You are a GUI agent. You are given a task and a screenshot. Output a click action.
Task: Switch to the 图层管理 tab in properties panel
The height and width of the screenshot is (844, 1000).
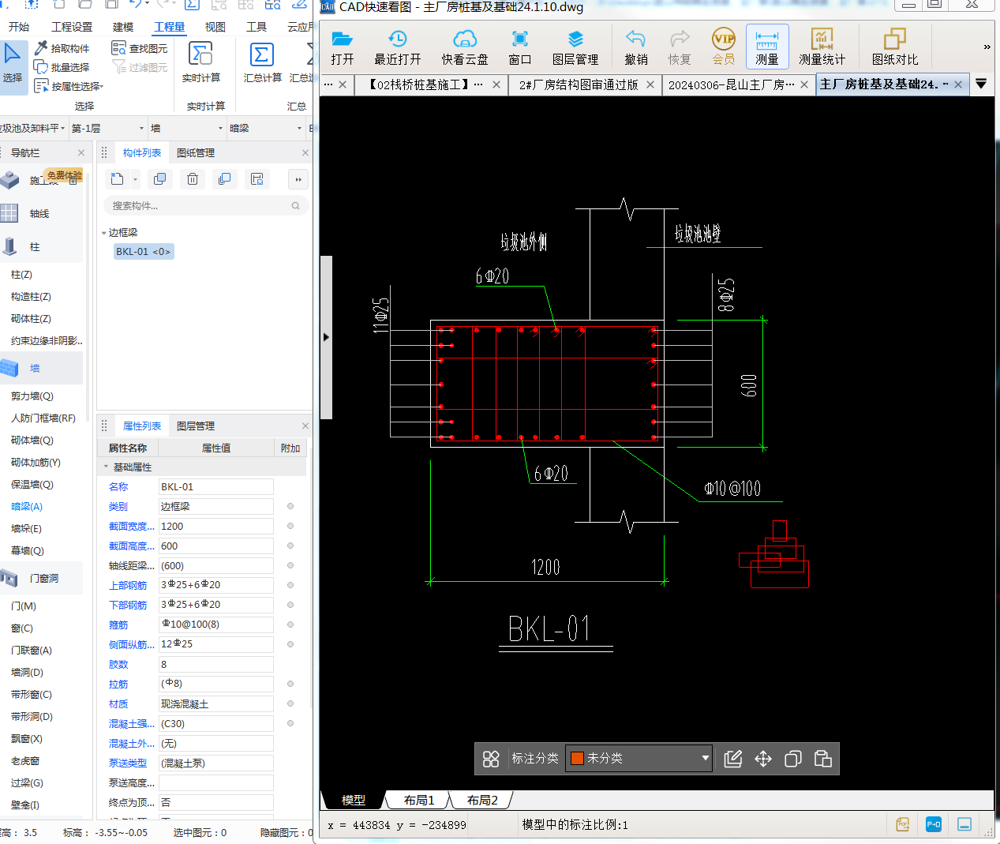(196, 426)
